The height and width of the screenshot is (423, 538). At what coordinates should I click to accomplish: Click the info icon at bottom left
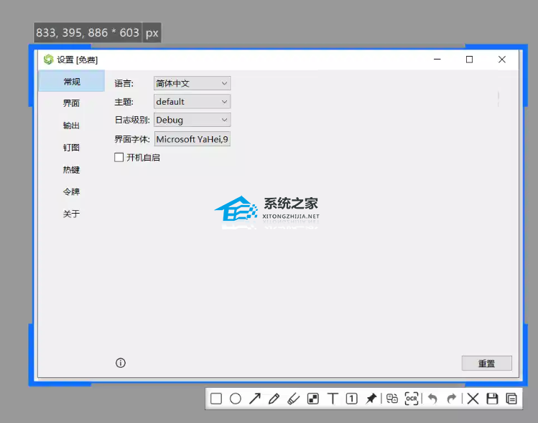[121, 363]
